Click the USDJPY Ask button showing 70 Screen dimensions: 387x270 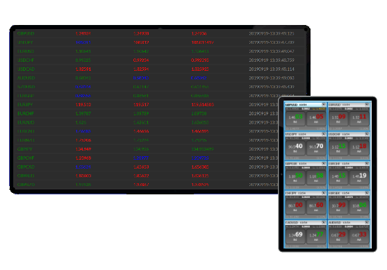(x=316, y=148)
